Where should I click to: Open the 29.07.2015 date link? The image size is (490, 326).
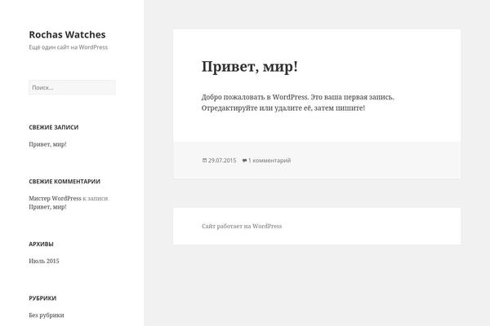pos(222,161)
